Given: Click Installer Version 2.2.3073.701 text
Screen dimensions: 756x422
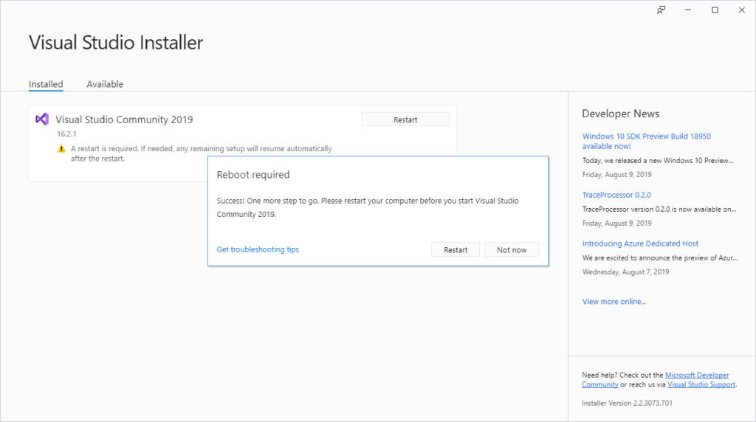Looking at the screenshot, I should point(627,404).
